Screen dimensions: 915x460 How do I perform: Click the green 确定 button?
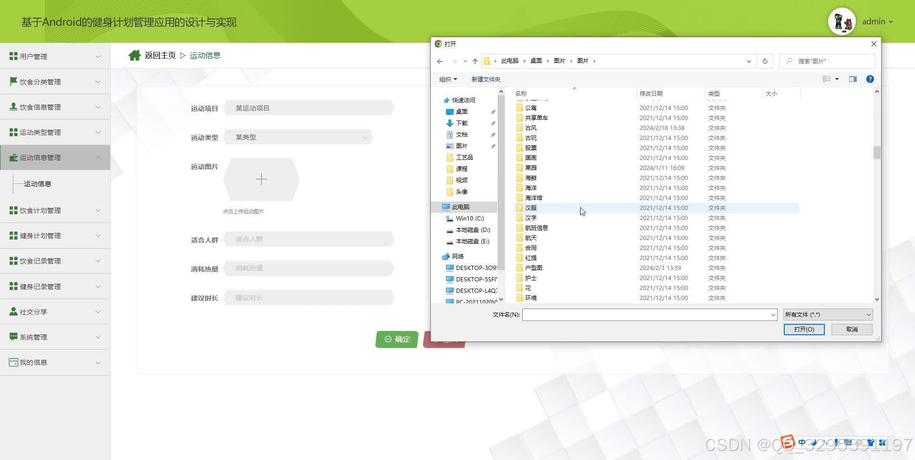(397, 339)
